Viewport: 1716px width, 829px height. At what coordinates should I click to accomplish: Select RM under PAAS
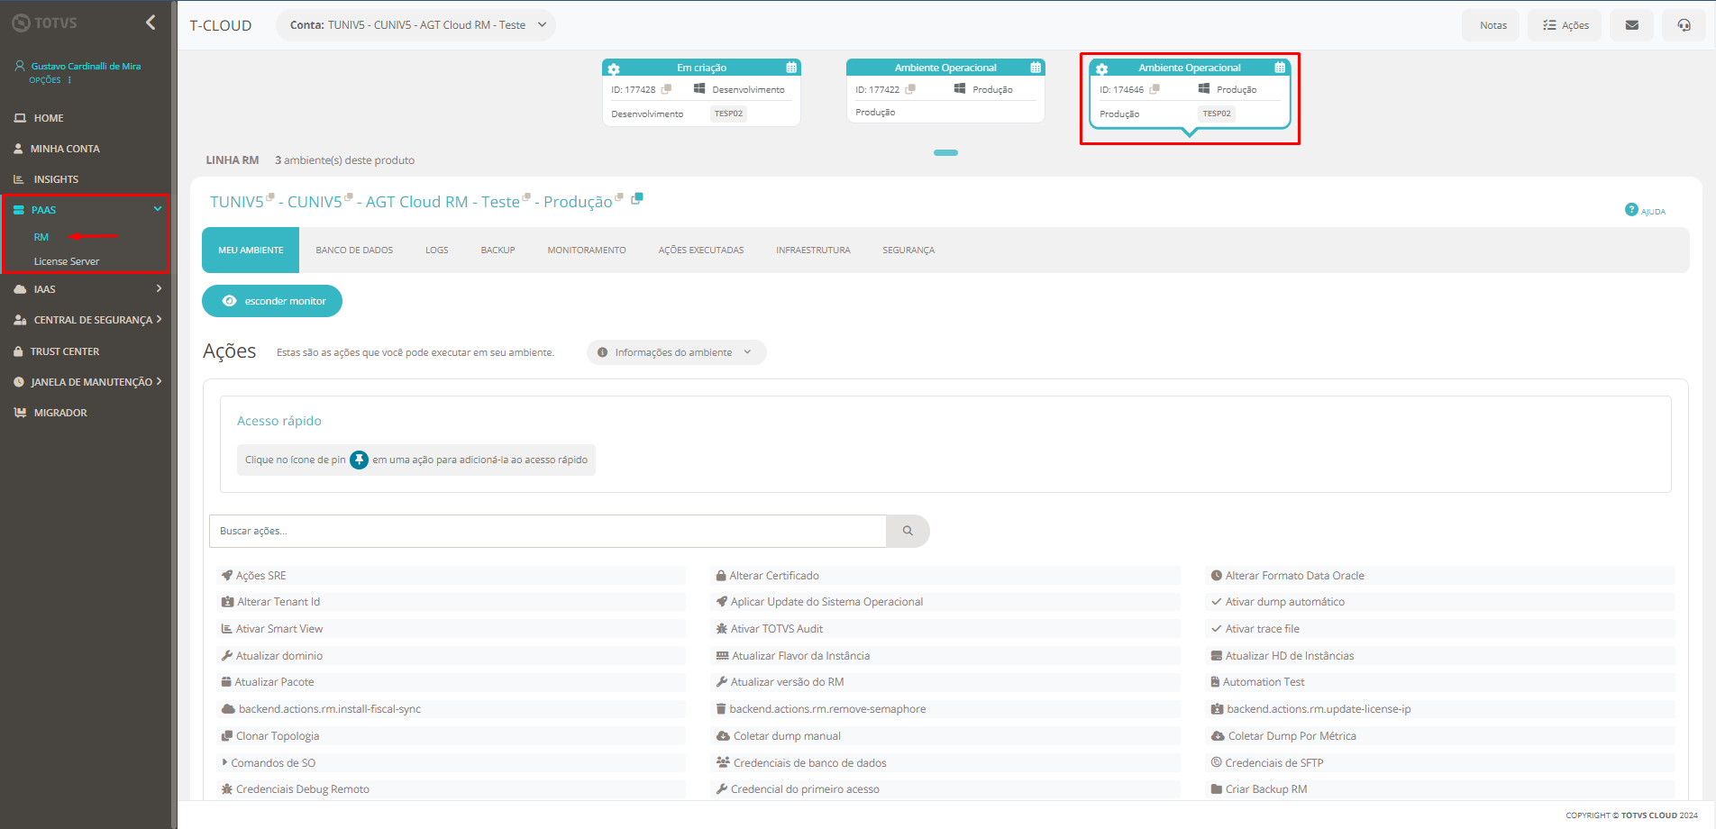pos(41,237)
